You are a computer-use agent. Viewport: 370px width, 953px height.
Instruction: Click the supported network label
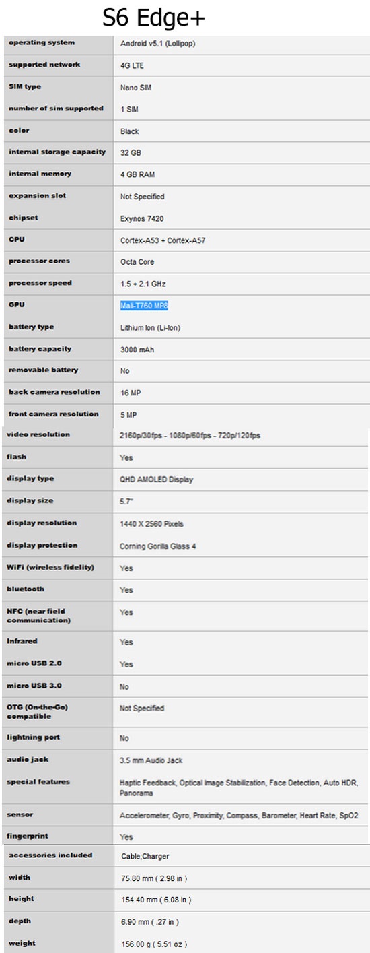tap(44, 65)
